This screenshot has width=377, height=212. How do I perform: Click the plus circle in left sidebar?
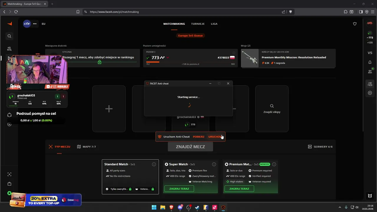tap(9, 124)
